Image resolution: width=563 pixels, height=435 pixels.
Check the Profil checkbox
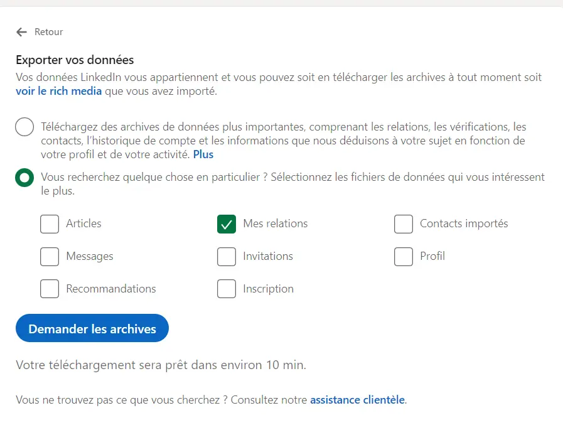coord(404,256)
